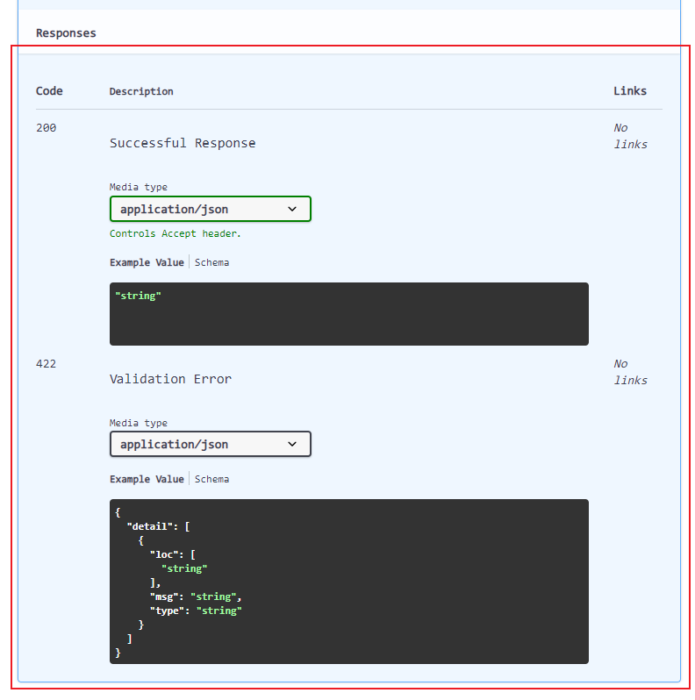
Task: Click the 200 response code
Action: click(46, 128)
